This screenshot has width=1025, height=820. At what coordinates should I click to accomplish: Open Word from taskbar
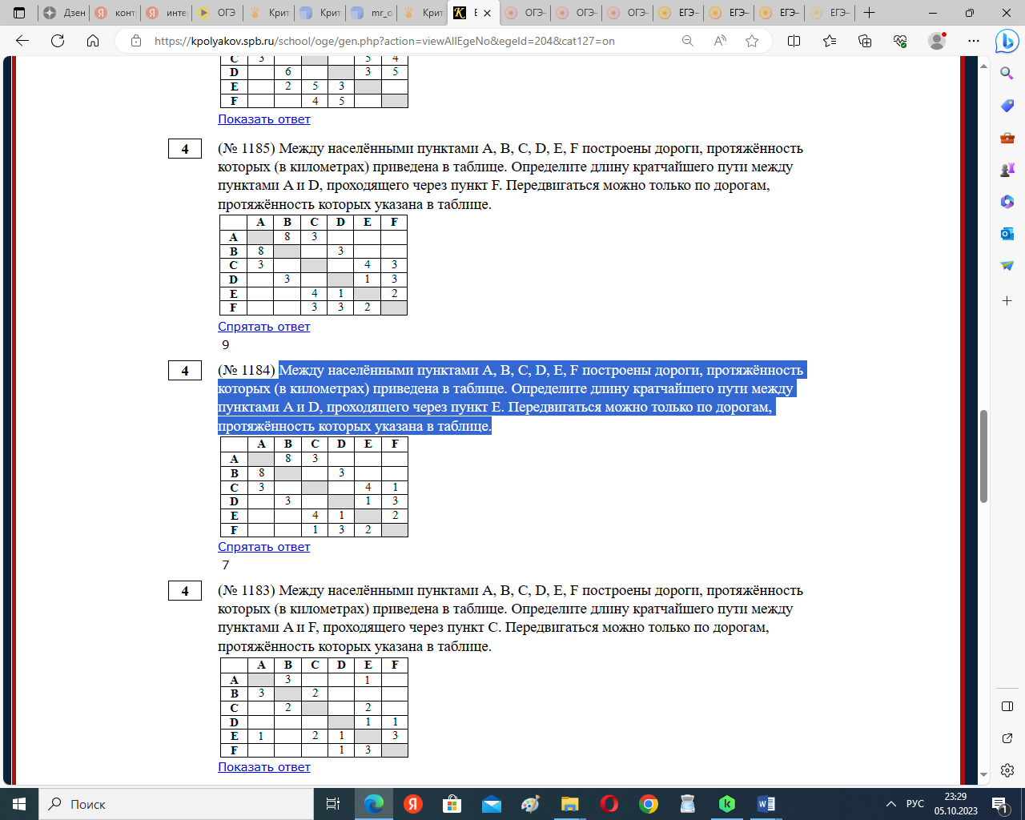766,804
